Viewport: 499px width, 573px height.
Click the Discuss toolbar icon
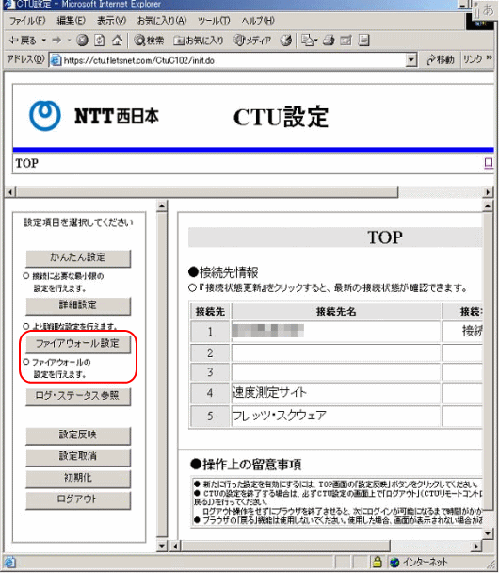[364, 41]
